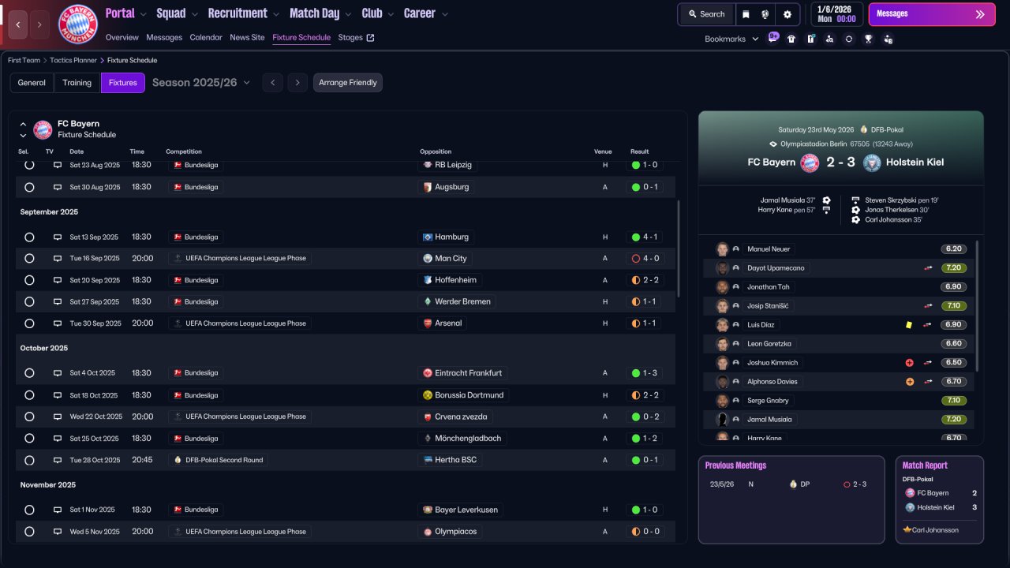Viewport: 1010px width, 568px height.
Task: Click Manuel Neuer's player portrait
Action: 721,249
